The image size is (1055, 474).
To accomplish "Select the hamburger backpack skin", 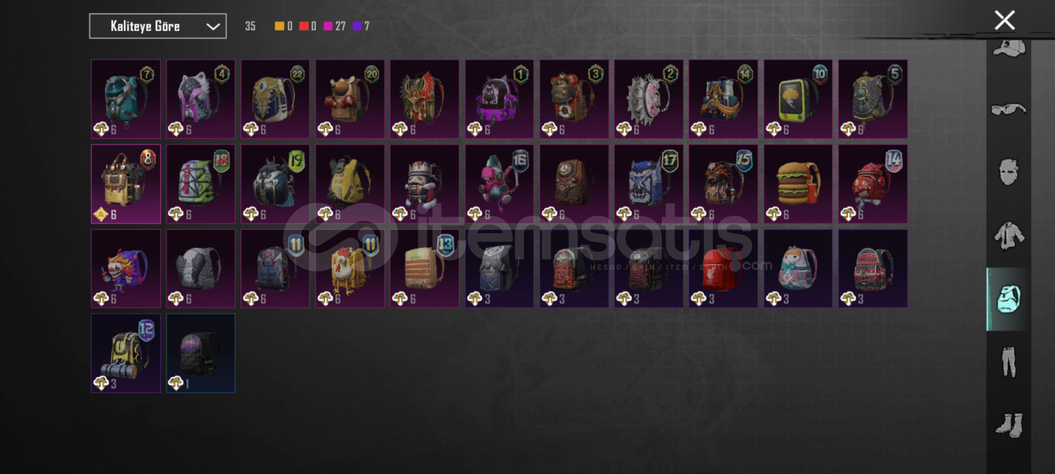I will [798, 184].
